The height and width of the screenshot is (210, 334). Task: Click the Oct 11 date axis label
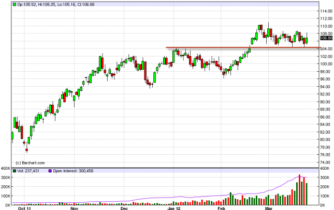[x=24, y=208]
